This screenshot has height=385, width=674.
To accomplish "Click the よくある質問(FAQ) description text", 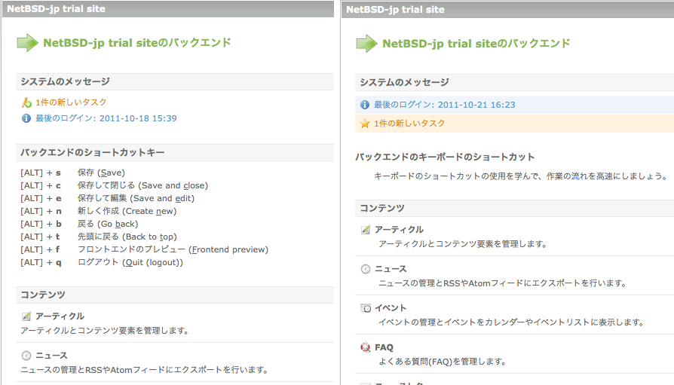I will 443,362.
